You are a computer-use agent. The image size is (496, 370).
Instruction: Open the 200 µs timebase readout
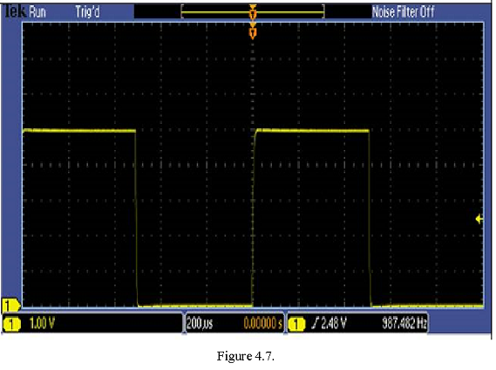[x=200, y=324]
